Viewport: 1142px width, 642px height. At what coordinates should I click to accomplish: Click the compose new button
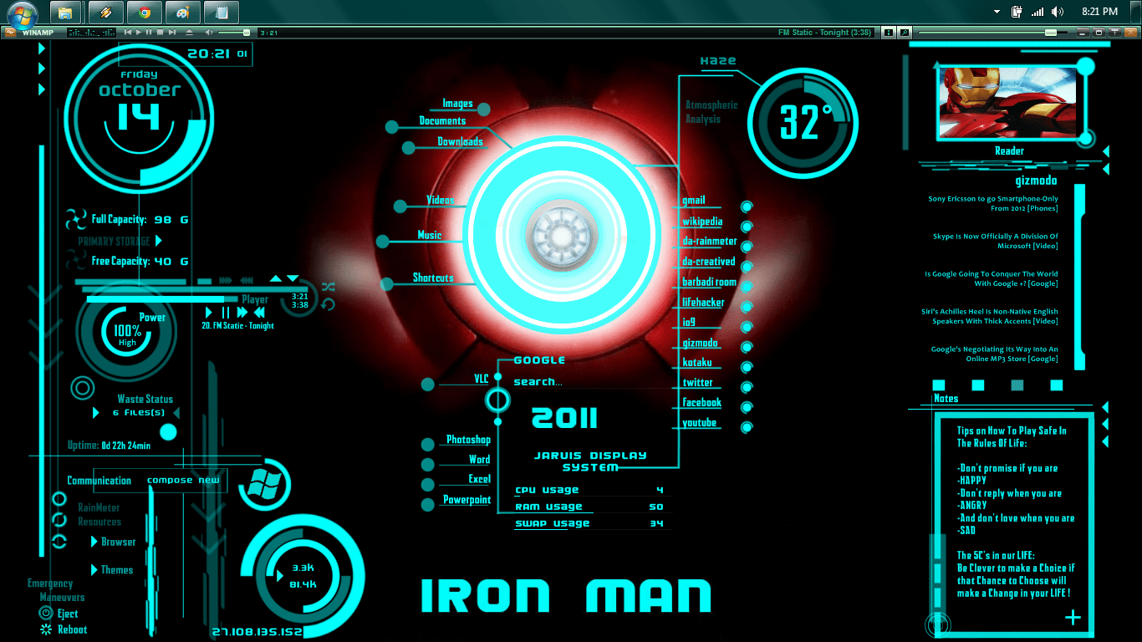click(x=182, y=480)
